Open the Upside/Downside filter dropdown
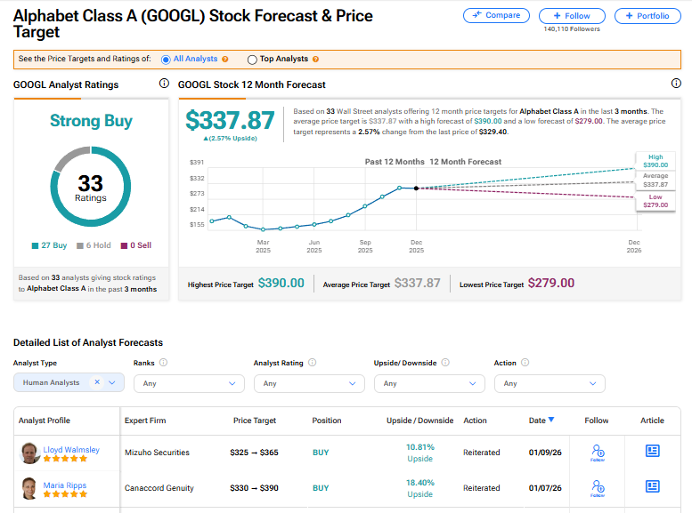Screen dimensions: 692x513 pos(429,383)
